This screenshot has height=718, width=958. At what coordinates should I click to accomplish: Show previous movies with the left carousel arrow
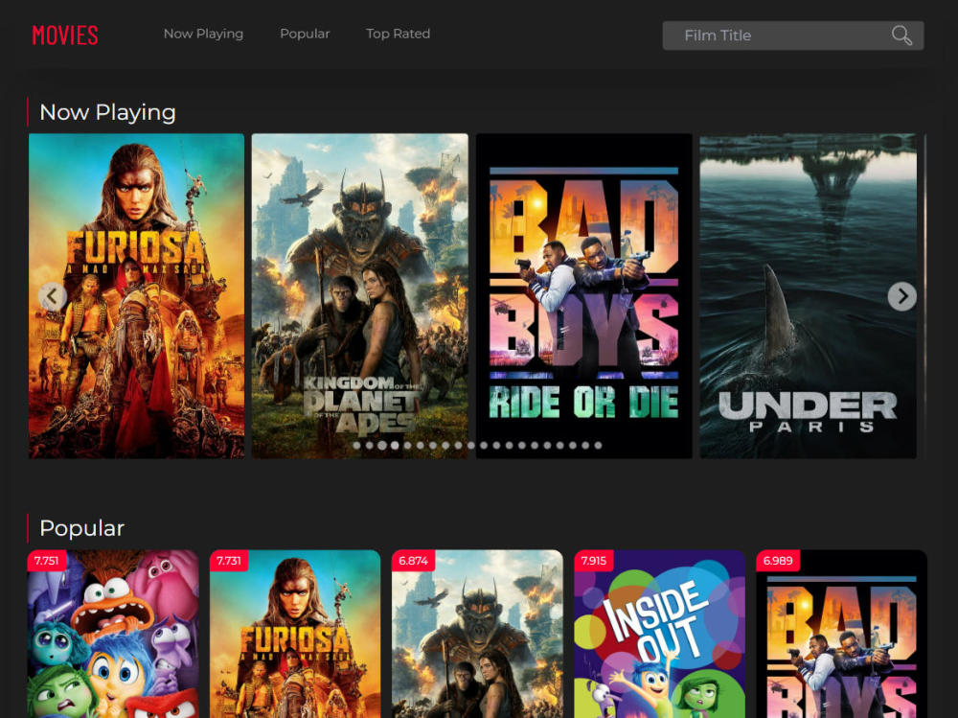click(53, 296)
